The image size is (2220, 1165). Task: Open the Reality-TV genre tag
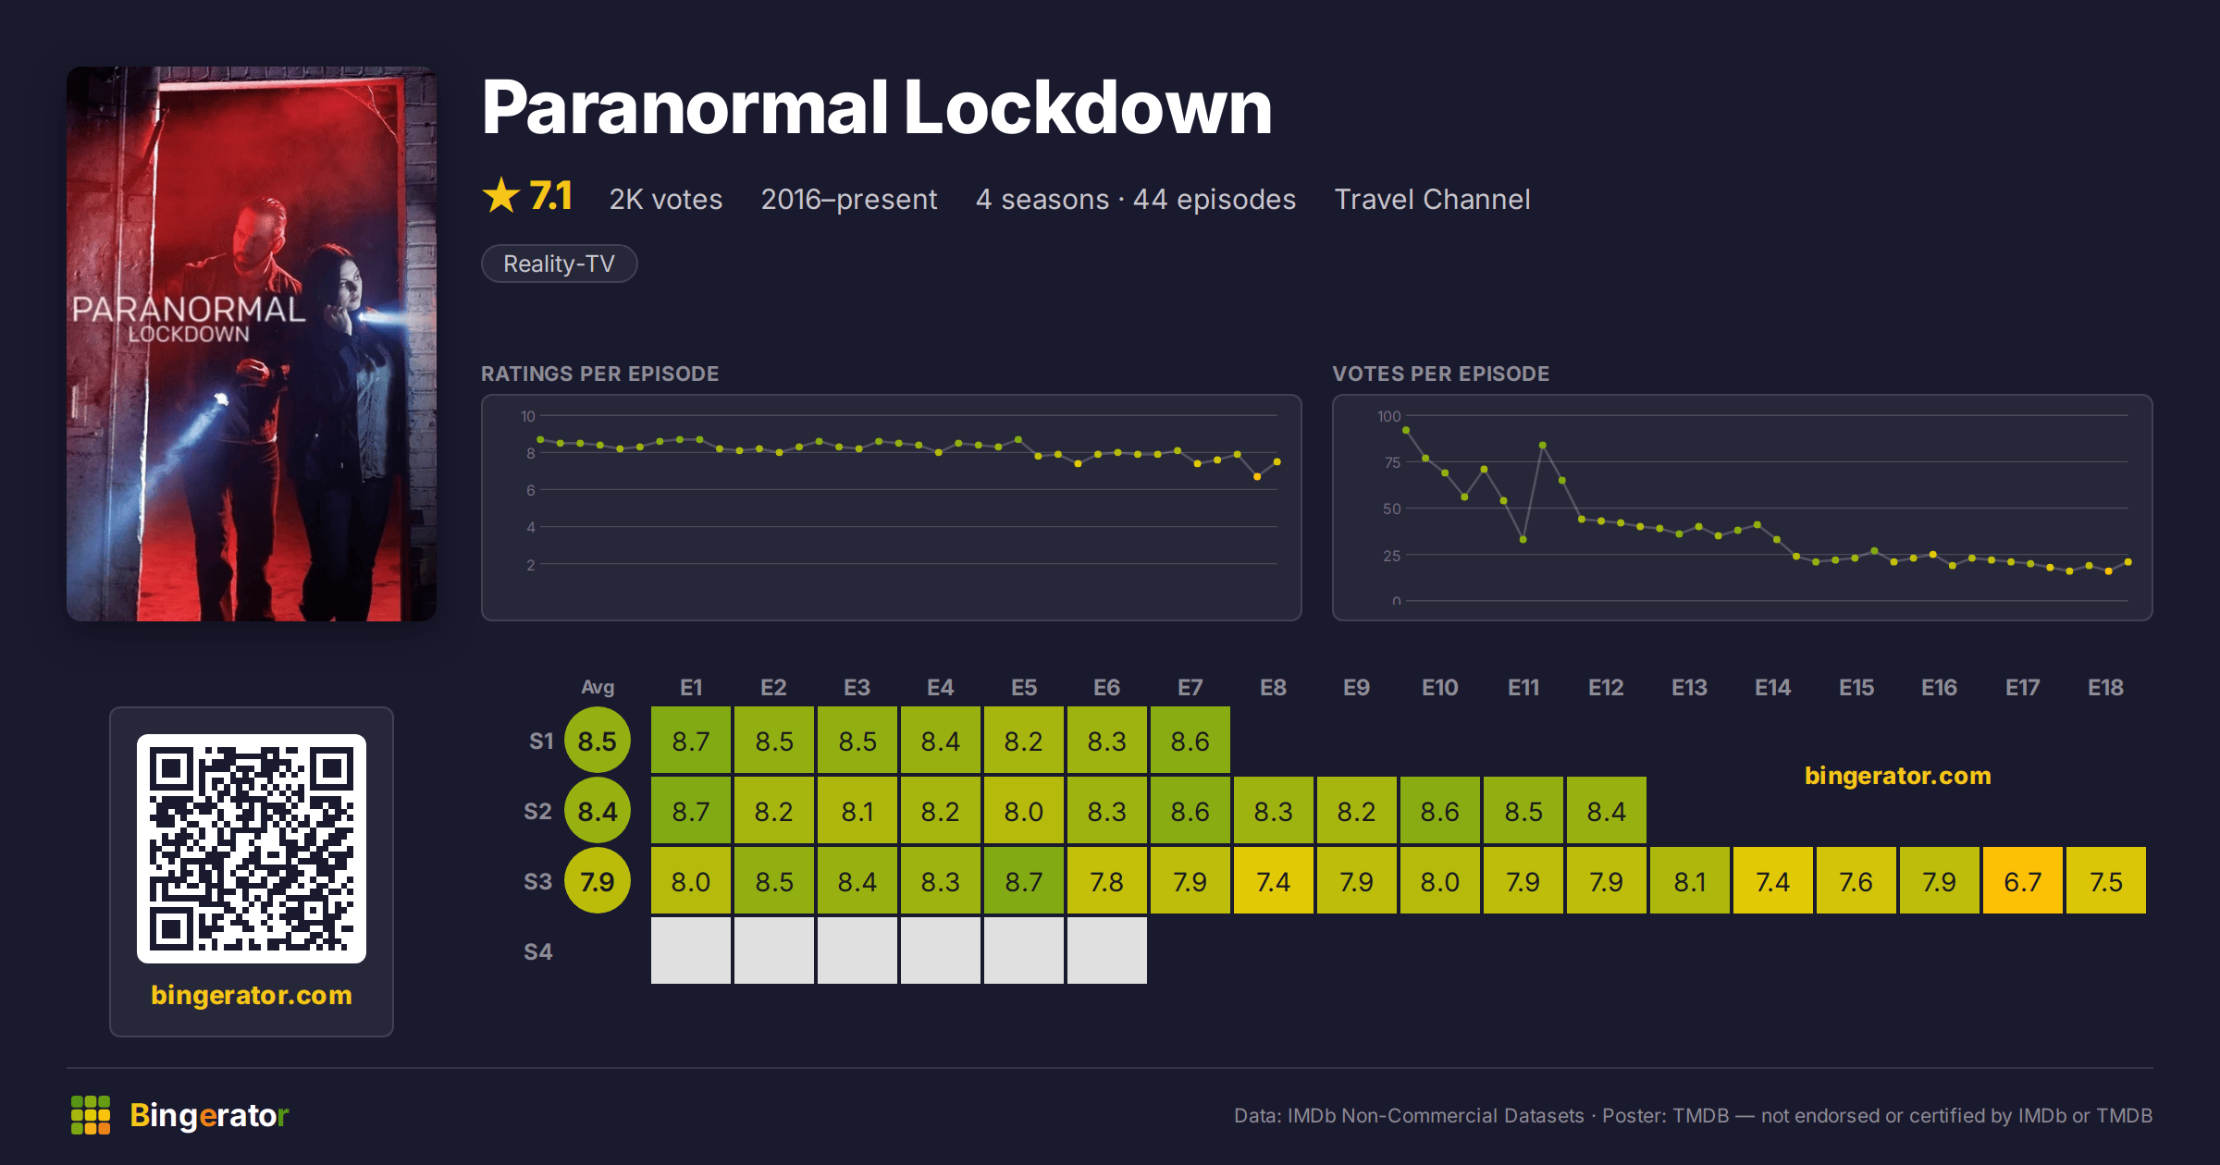560,264
